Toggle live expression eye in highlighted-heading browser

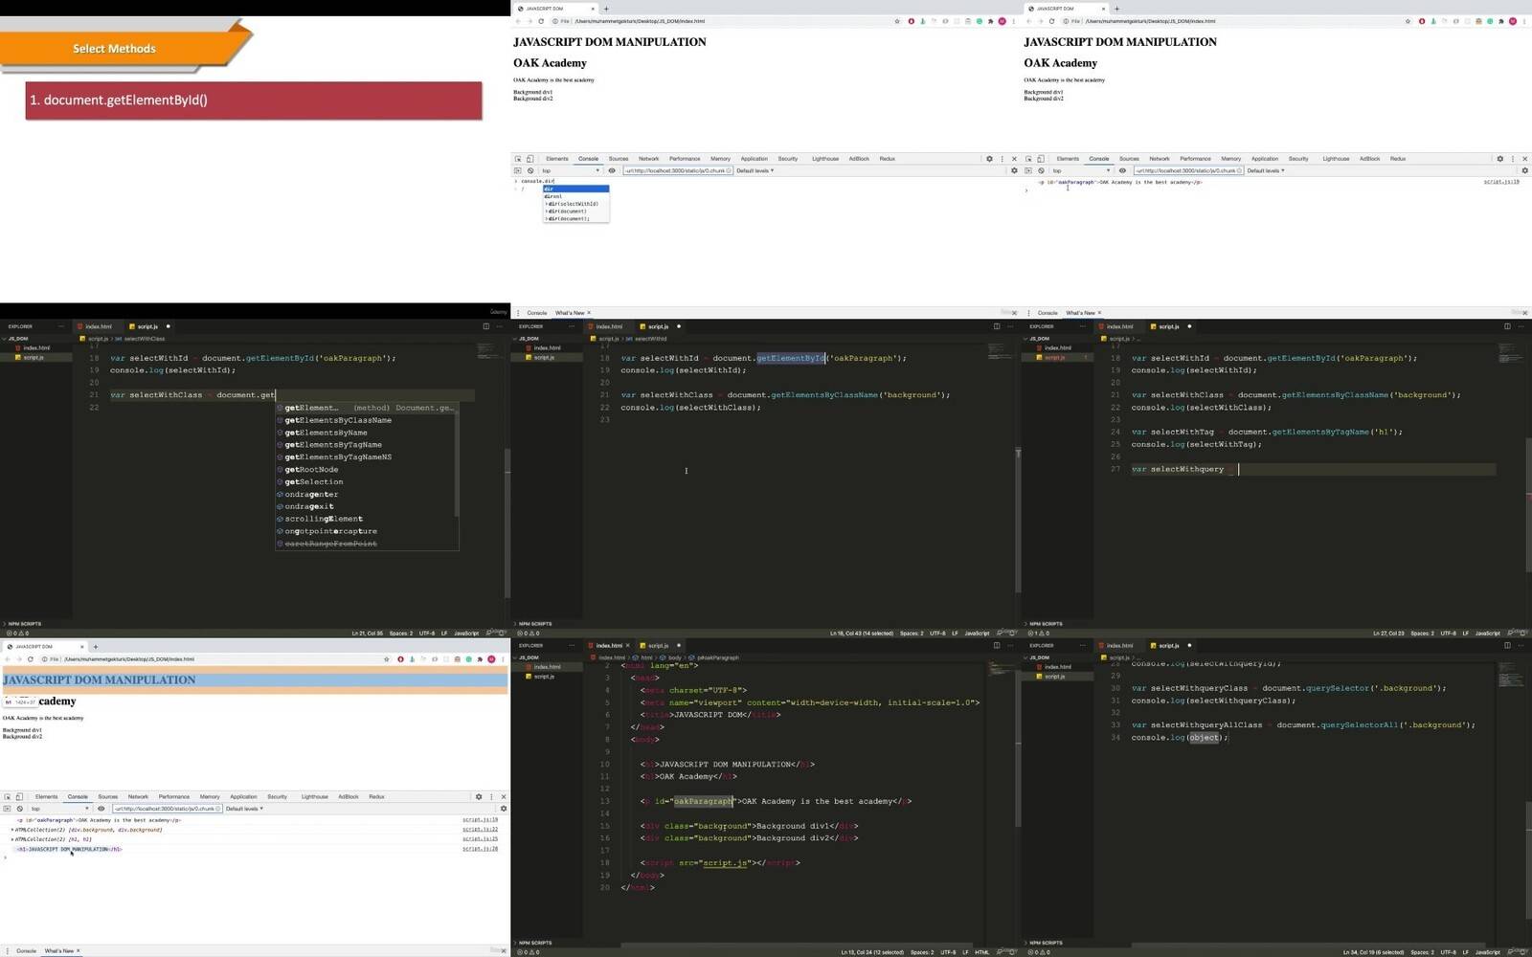point(101,809)
